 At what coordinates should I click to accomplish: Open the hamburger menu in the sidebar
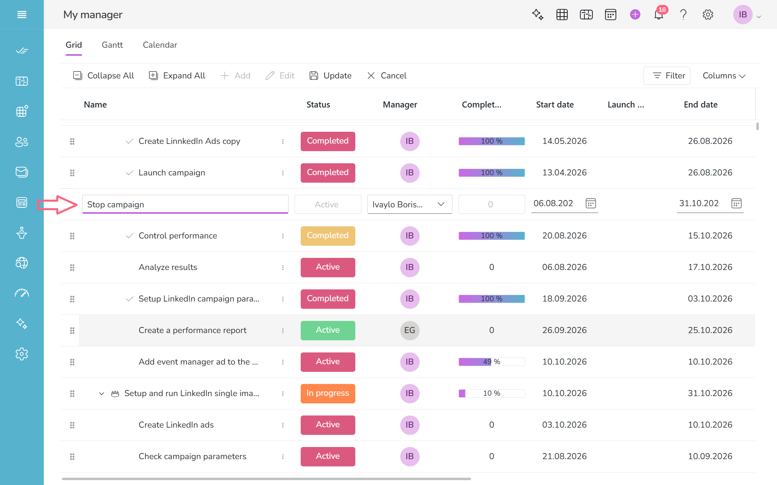click(22, 15)
